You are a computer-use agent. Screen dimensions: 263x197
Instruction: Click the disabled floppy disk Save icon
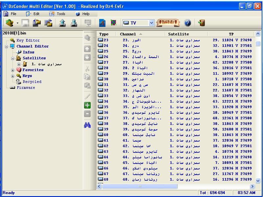point(25,23)
